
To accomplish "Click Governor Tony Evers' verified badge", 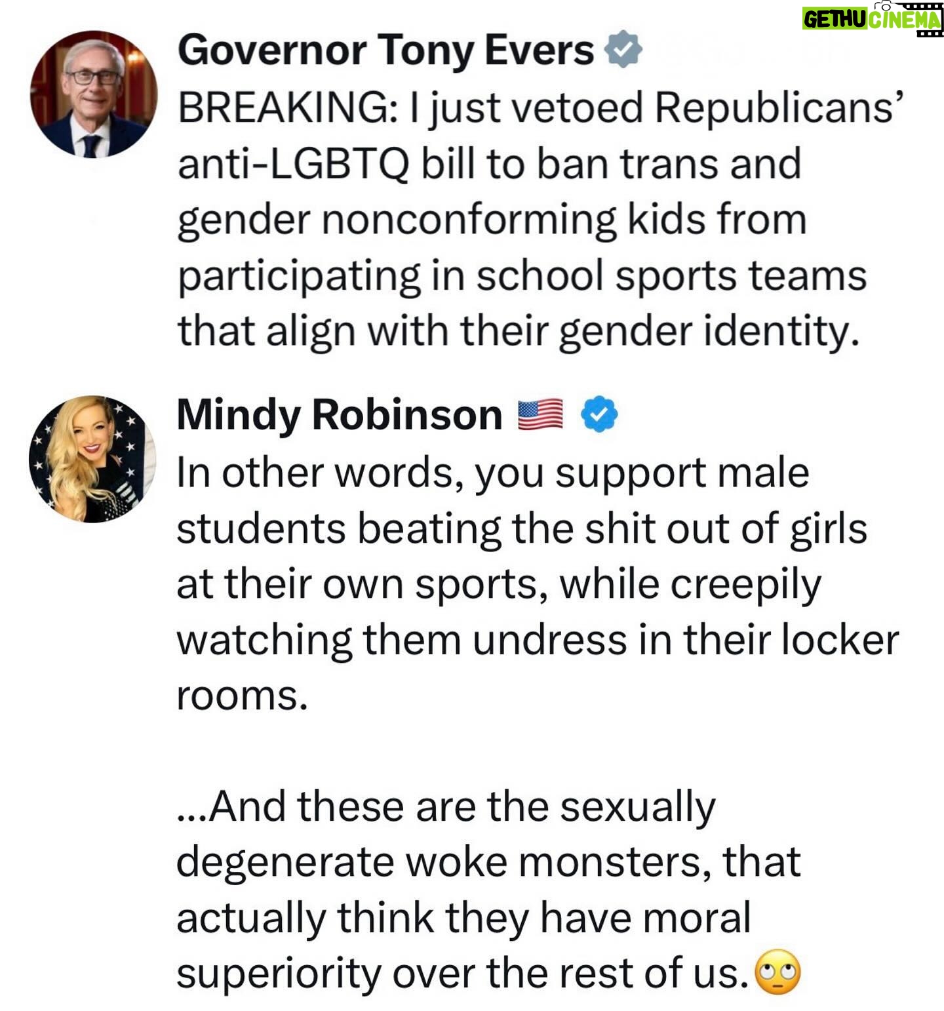I will [623, 50].
